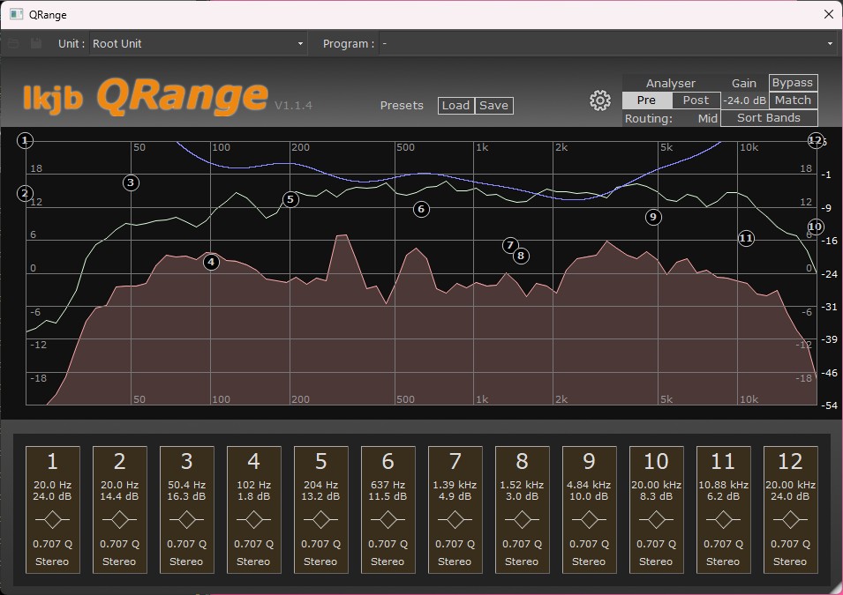The height and width of the screenshot is (595, 843).
Task: Change Routing value from Mid
Action: pyautogui.click(x=707, y=118)
